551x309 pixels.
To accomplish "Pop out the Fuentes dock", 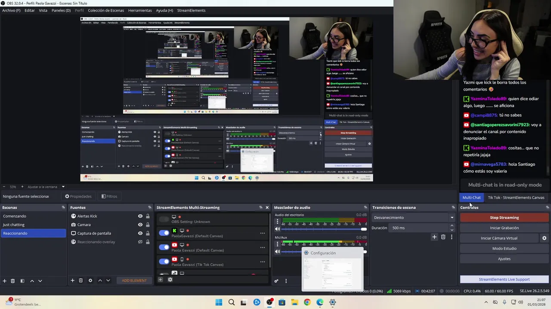I will 150,208.
